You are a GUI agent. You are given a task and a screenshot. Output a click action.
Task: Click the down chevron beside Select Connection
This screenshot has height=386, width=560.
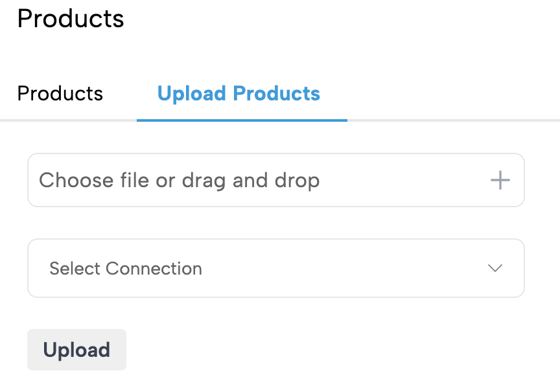point(495,268)
